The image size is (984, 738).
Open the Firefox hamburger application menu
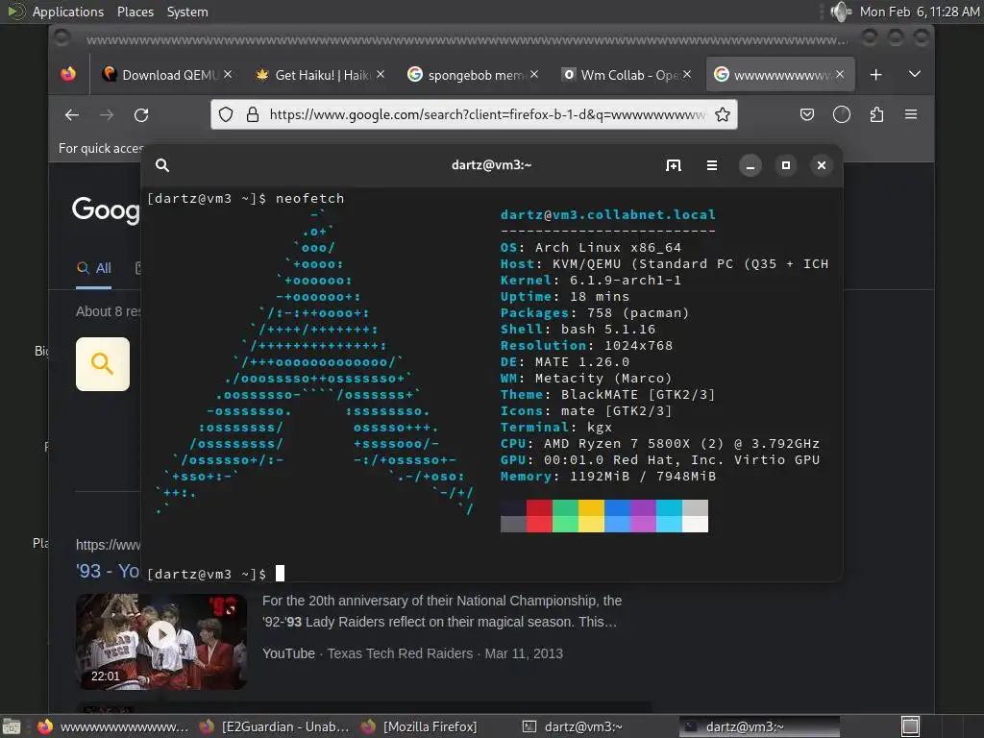tap(911, 114)
